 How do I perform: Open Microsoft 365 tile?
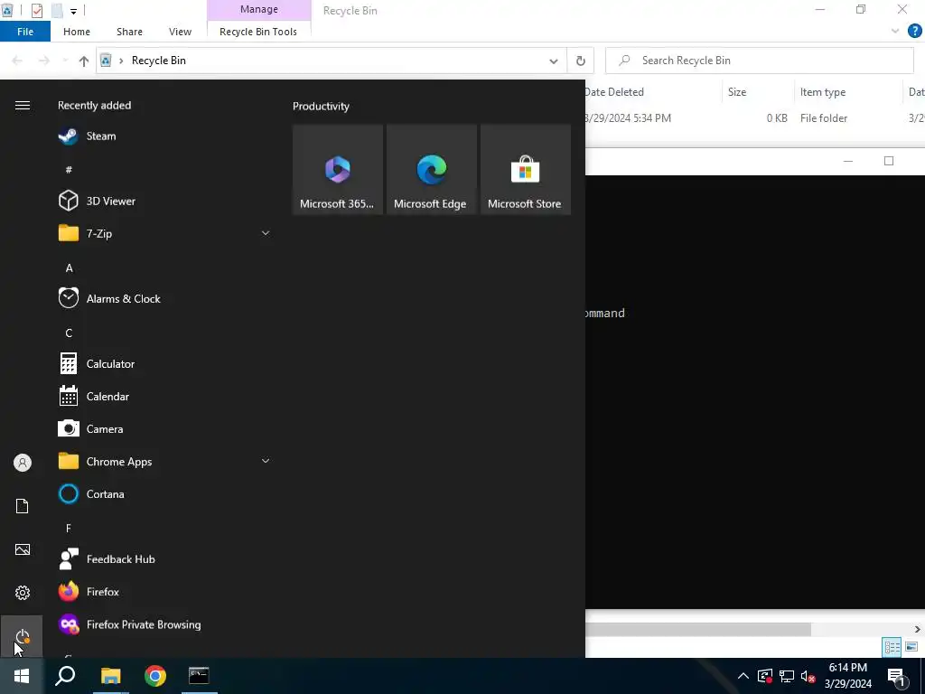click(x=338, y=169)
